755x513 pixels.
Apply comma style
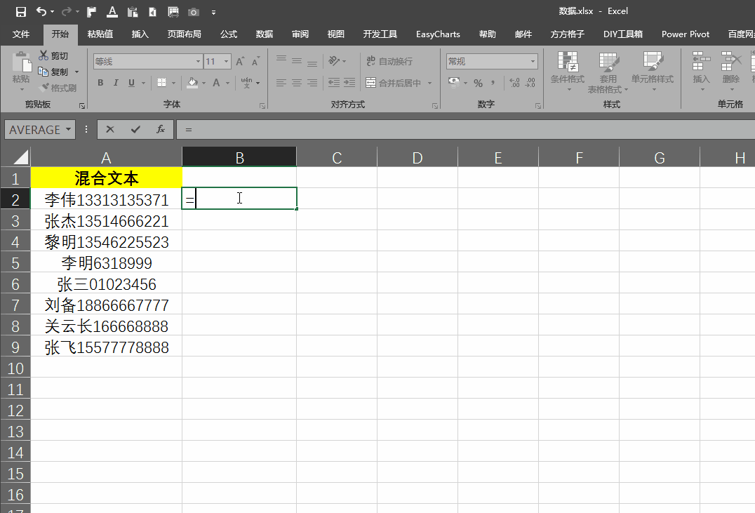(x=493, y=83)
